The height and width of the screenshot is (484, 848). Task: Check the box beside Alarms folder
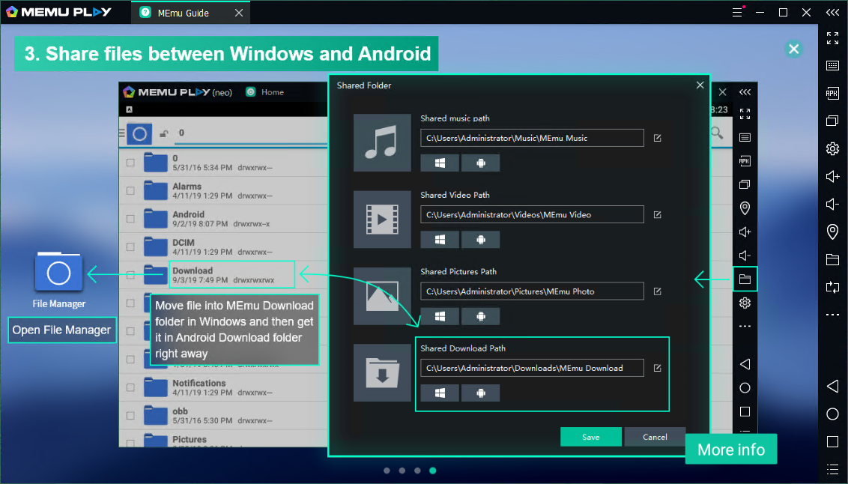point(130,190)
